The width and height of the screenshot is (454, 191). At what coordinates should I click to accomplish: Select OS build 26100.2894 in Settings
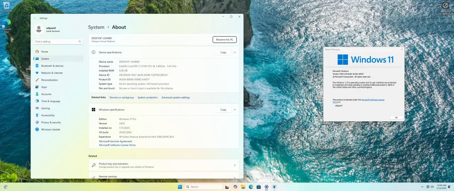pyautogui.click(x=126, y=132)
